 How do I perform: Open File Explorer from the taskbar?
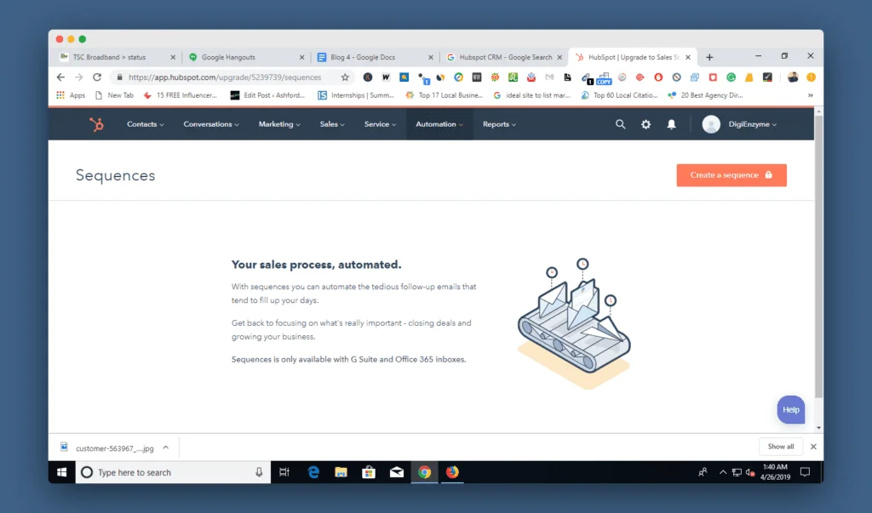pos(341,472)
